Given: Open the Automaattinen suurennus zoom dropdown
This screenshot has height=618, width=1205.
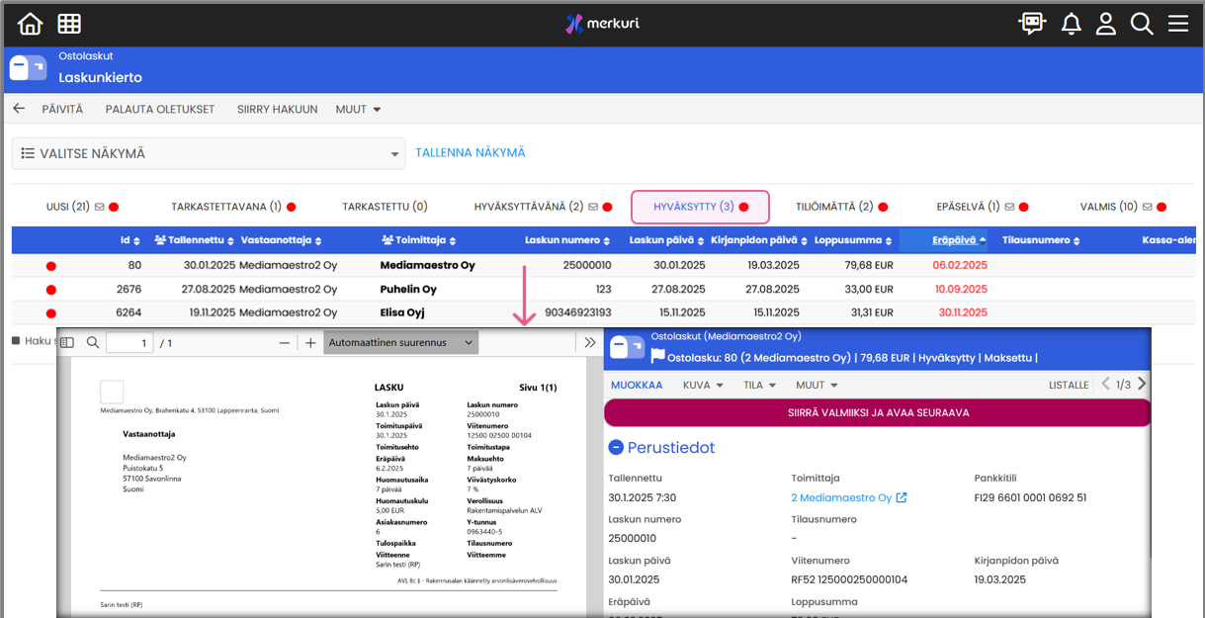Looking at the screenshot, I should 400,342.
